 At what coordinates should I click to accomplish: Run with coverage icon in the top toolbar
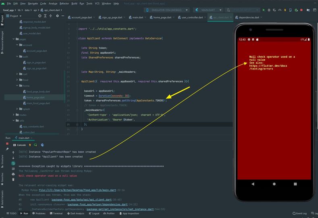(274, 10)
